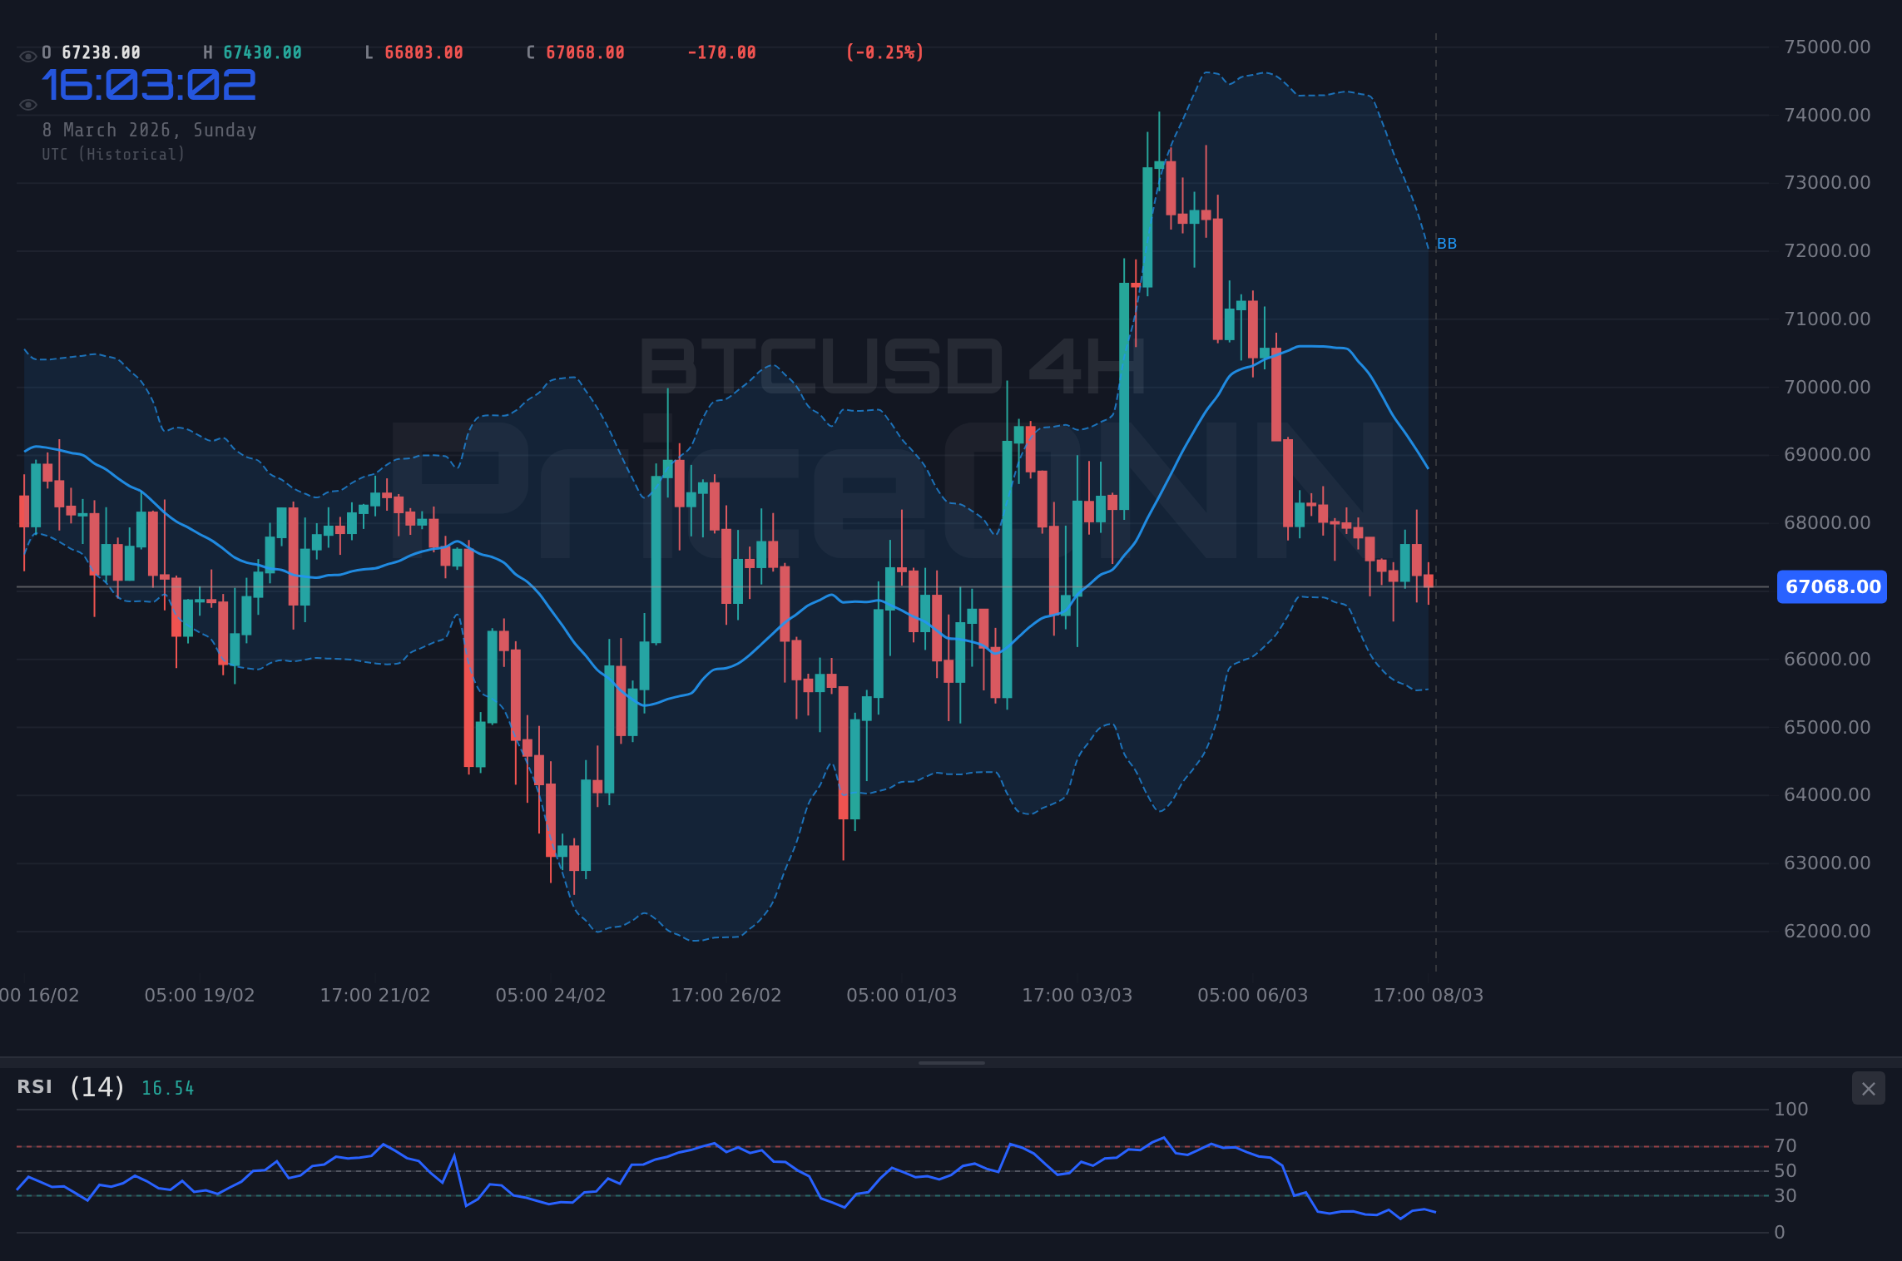Click the RSI 0 scale label
The image size is (1902, 1261).
[1780, 1233]
